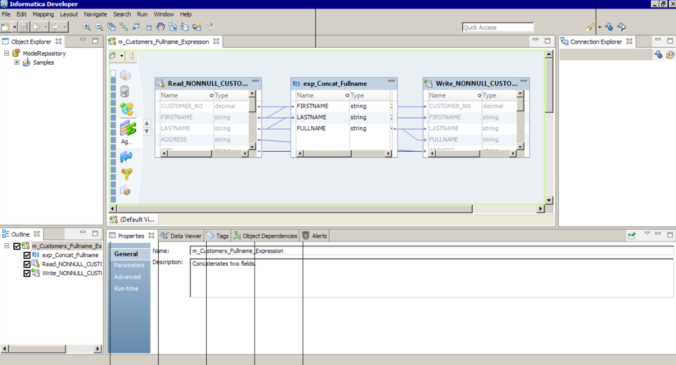This screenshot has width=676, height=365.
Task: Open the Mapping menu
Action: pos(43,14)
